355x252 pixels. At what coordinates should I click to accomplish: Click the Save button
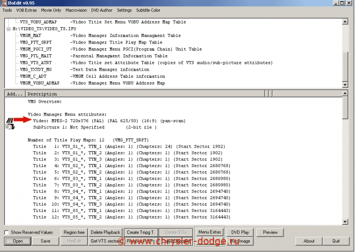point(46,241)
